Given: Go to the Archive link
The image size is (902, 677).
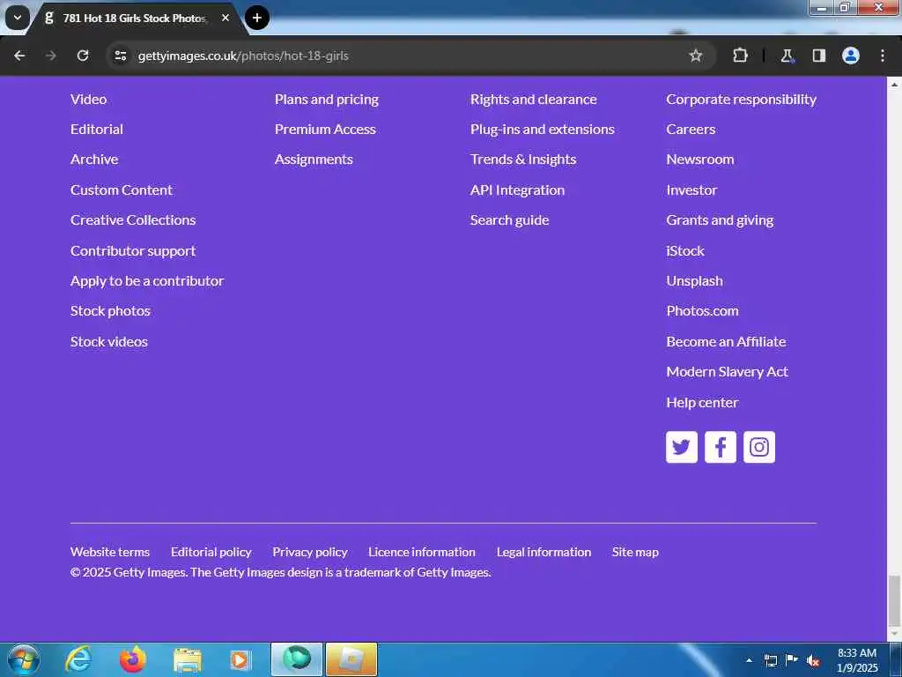Looking at the screenshot, I should (x=94, y=159).
